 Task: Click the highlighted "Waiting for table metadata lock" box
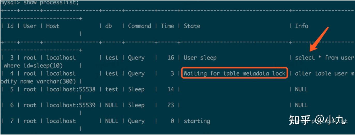click(234, 73)
